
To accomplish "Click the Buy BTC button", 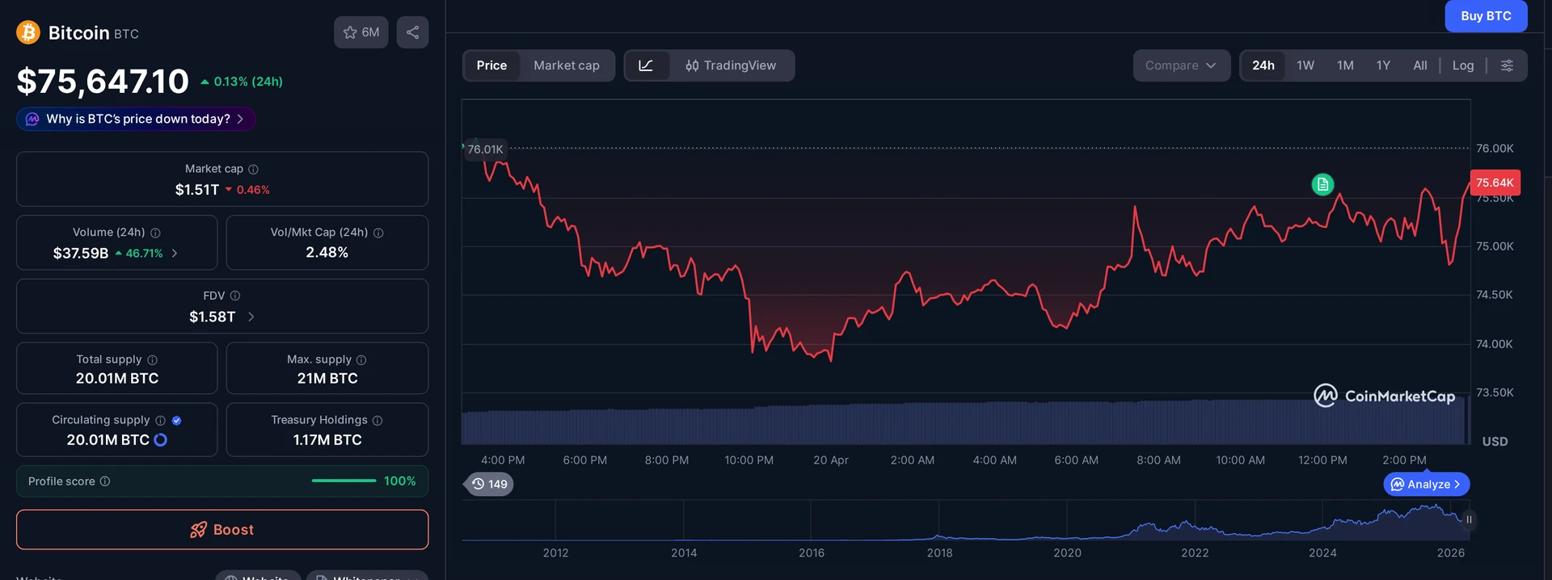I will pos(1486,16).
